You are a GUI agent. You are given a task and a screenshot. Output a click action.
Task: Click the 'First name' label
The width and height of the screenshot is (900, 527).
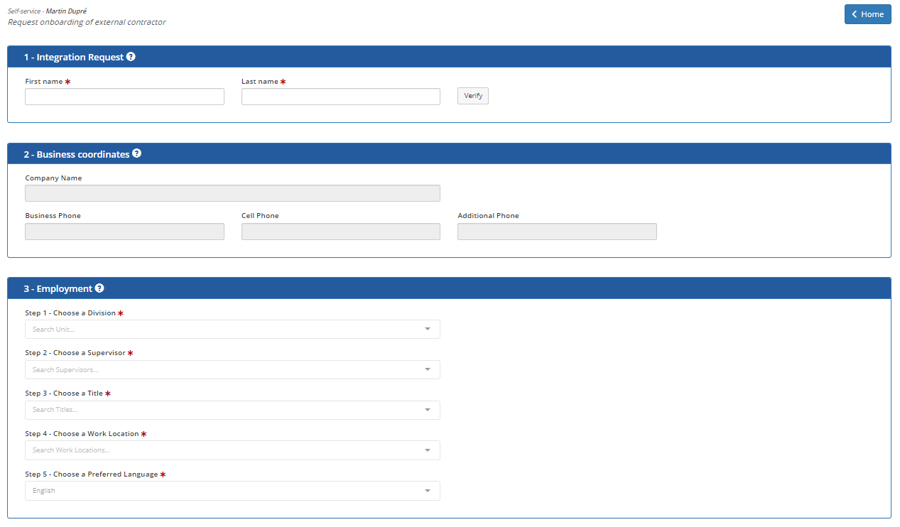click(x=44, y=82)
